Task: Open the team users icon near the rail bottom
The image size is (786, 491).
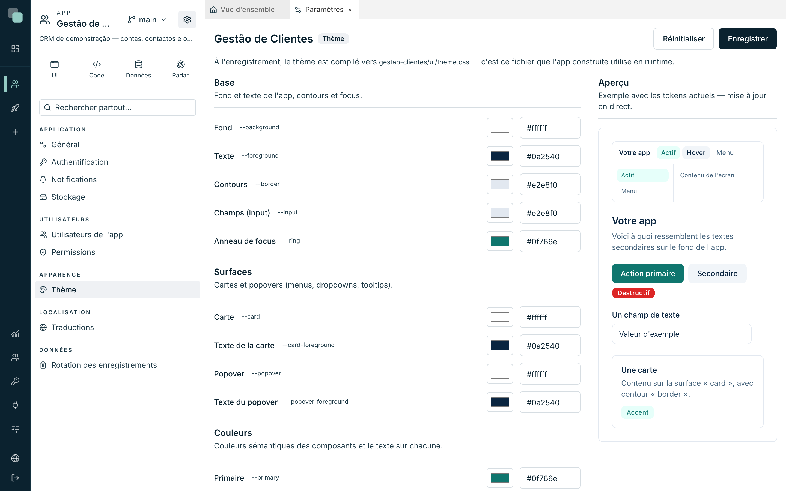Action: click(x=15, y=358)
